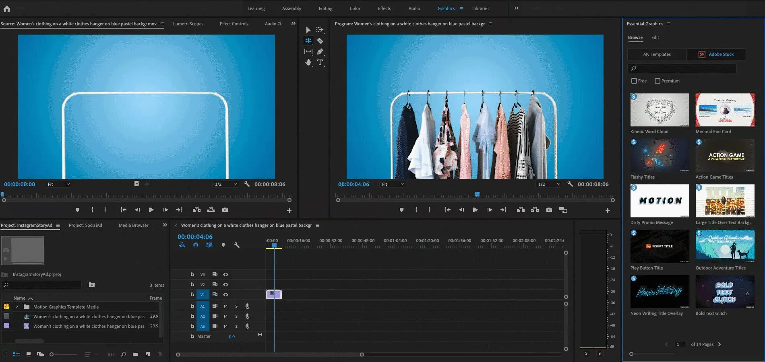This screenshot has height=362, width=765.
Task: Open the timeline settings wrench menu
Action: 237,245
